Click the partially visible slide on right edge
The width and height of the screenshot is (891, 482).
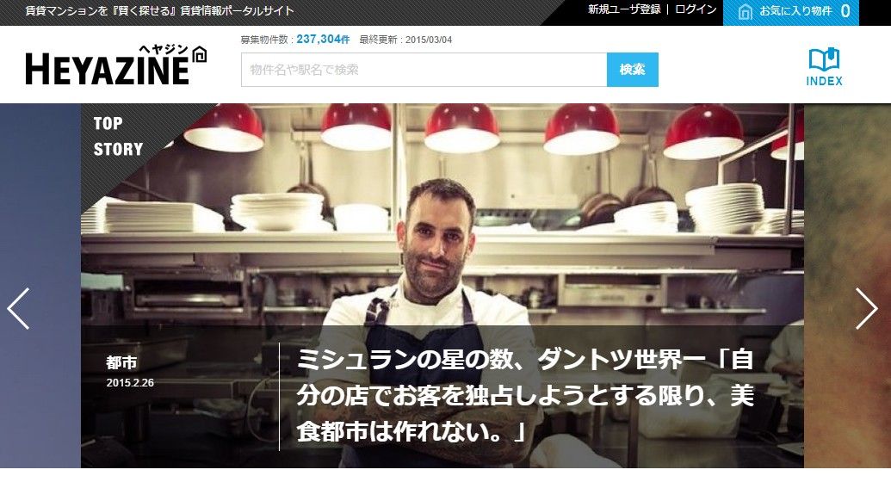pos(847,286)
